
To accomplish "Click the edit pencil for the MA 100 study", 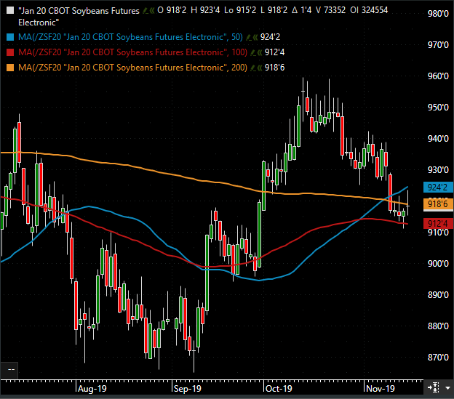I will (x=252, y=52).
